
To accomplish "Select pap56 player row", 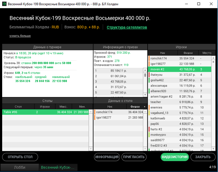I will coord(180,124).
